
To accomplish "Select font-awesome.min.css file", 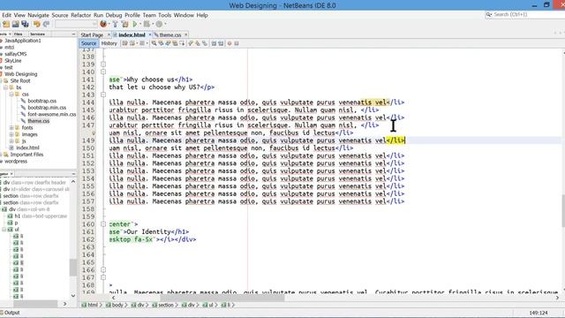I will (51, 114).
